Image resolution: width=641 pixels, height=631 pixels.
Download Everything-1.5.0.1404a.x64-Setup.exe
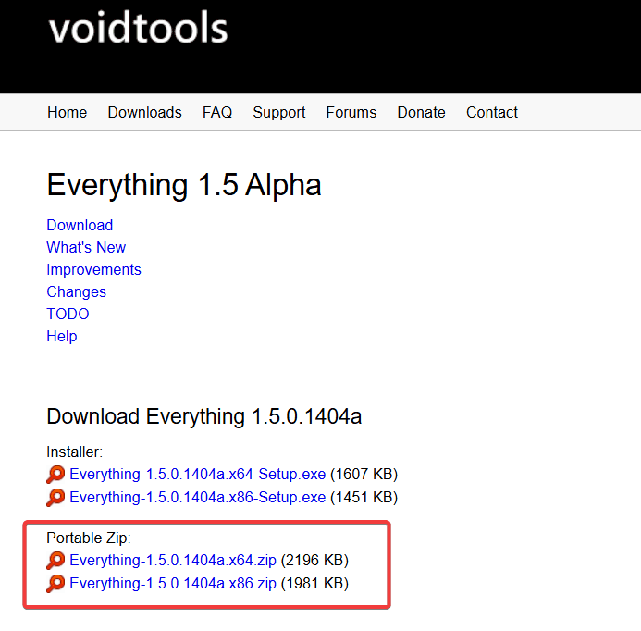tap(197, 475)
